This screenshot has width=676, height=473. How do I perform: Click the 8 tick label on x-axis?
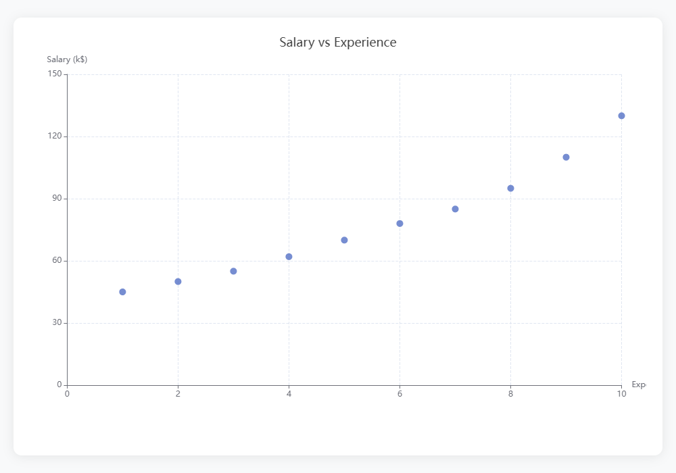(510, 394)
